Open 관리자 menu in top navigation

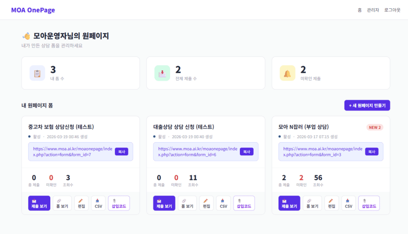point(373,10)
